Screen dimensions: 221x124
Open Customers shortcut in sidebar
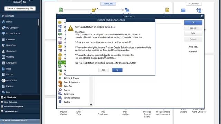pos(11,51)
